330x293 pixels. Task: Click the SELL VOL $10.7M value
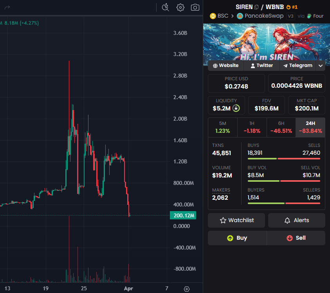(311, 175)
